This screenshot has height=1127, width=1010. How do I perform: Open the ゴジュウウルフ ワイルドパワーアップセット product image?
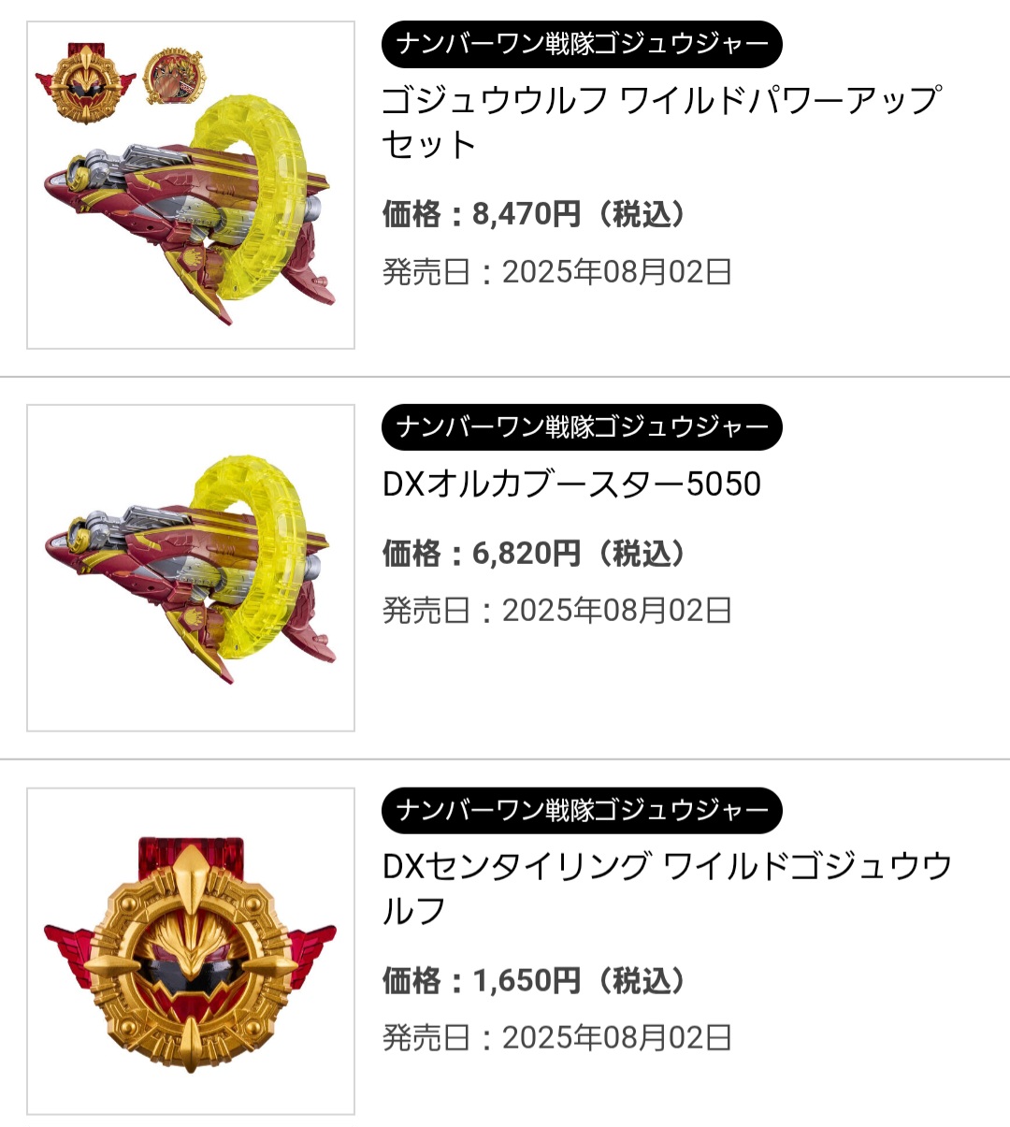pos(191,185)
